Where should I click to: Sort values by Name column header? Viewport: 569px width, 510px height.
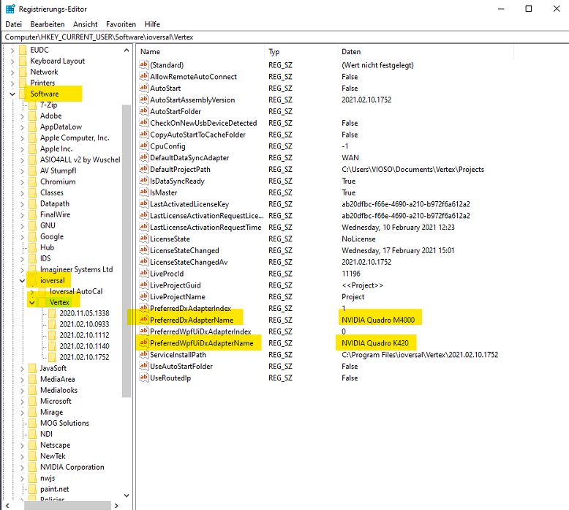coord(200,52)
